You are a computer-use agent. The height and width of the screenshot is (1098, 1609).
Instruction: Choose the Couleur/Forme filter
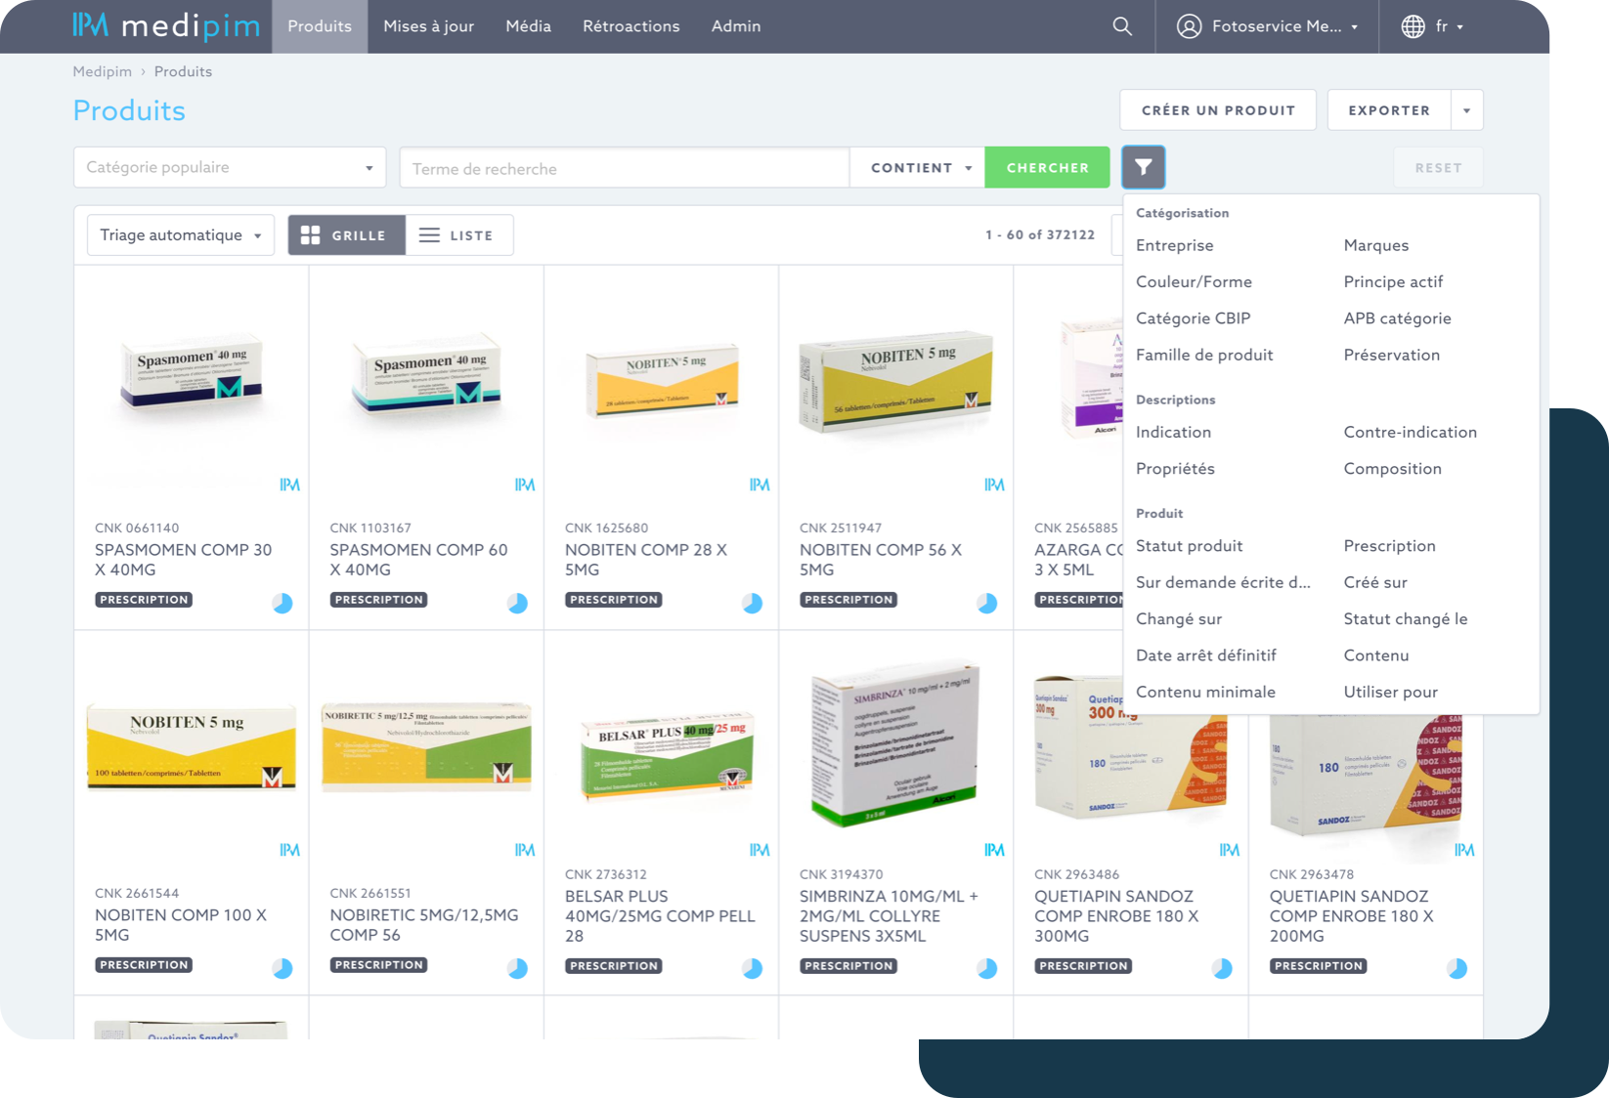(1194, 281)
